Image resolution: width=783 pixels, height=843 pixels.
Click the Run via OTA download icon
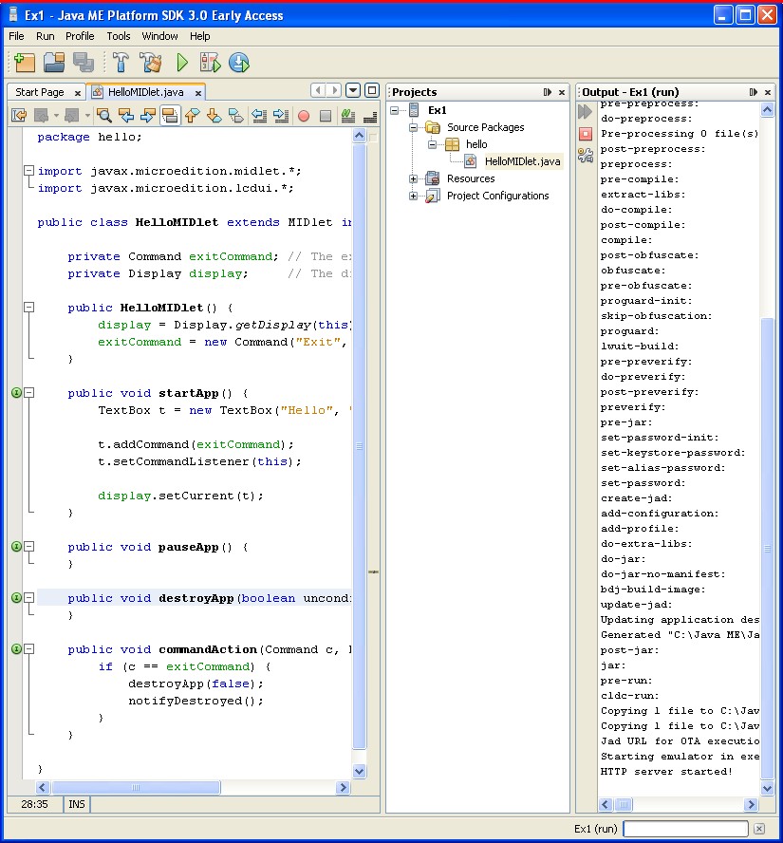coord(239,63)
